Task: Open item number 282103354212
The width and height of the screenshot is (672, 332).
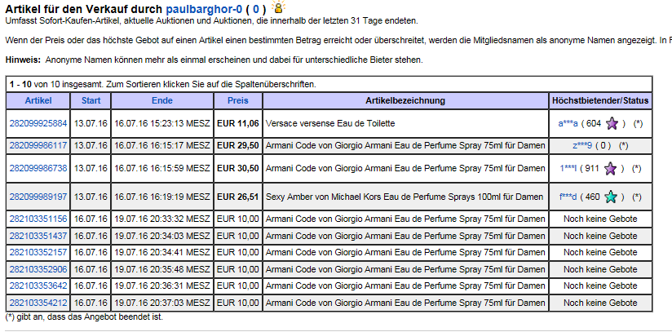Action: tap(38, 303)
